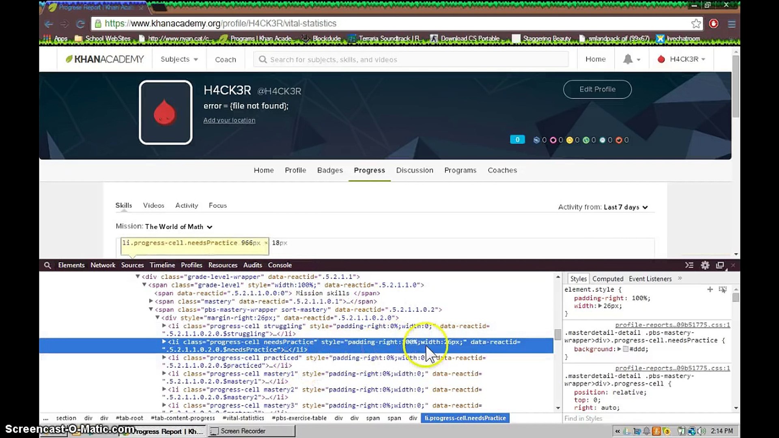Click the Add your location link

pos(229,120)
